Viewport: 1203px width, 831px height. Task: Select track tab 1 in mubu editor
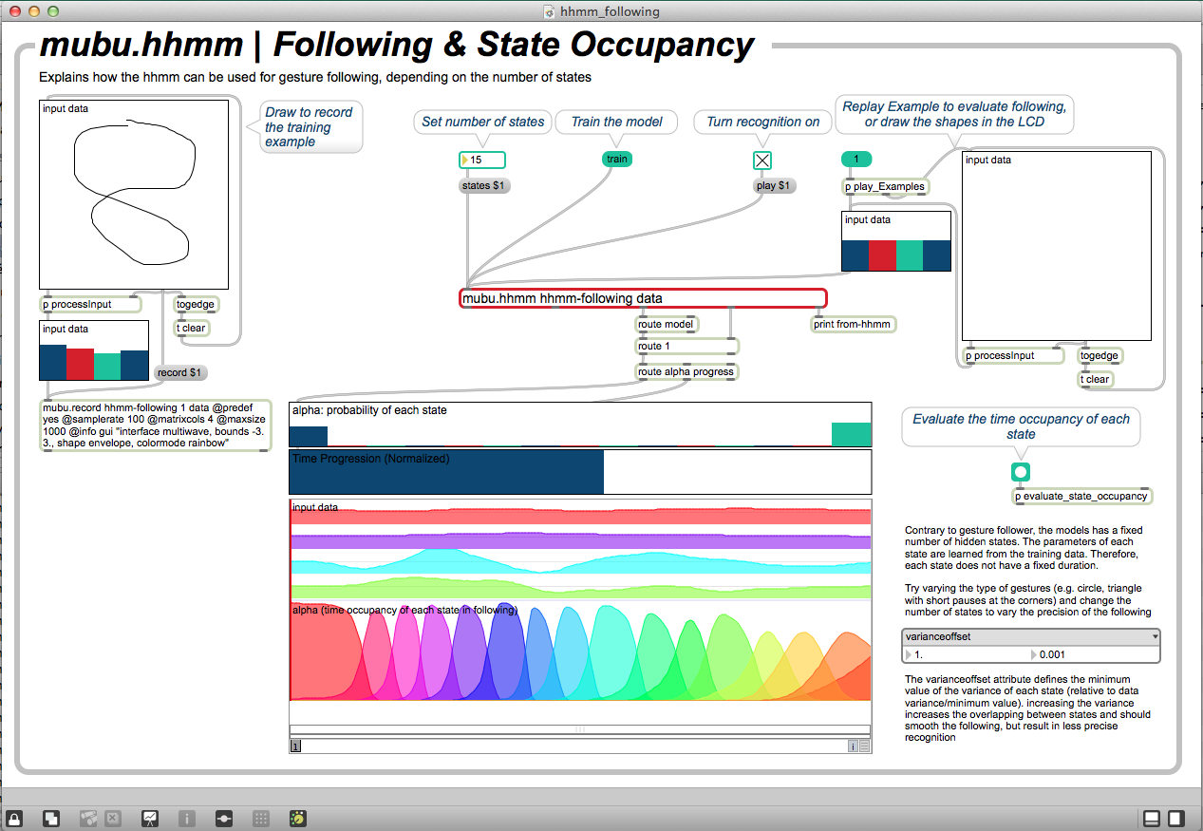(295, 747)
